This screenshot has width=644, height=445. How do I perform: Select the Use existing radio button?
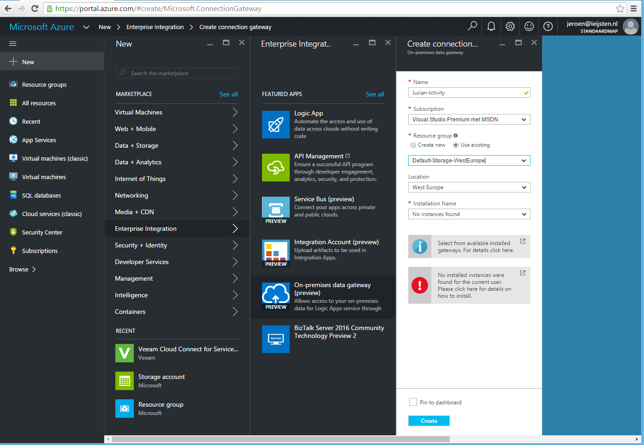tap(456, 145)
